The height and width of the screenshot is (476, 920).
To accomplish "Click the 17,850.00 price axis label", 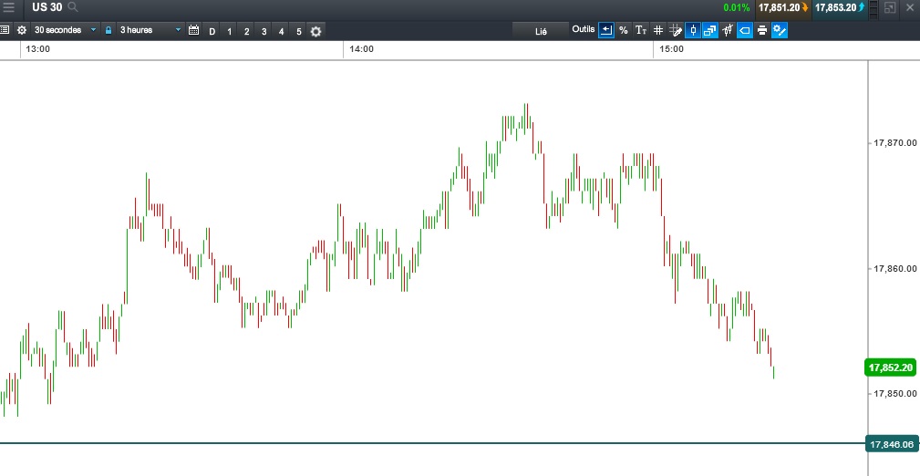I will pos(894,393).
